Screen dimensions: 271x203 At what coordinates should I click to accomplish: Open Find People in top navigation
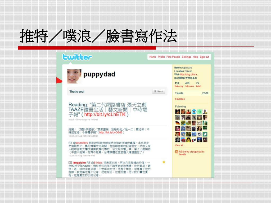tap(173, 57)
